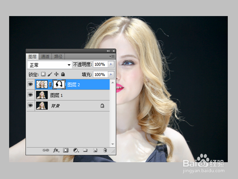Viewport: 238px width, 179px height.
Task: Switch to the 图层 tab
Action: pos(32,57)
